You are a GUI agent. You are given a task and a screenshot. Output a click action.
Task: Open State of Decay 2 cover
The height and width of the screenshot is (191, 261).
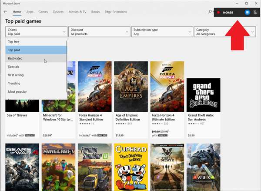coord(167,167)
